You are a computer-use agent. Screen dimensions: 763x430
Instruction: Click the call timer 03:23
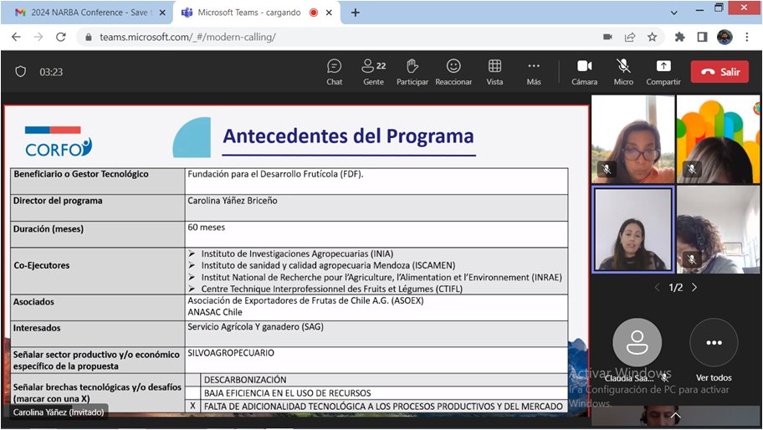point(51,72)
